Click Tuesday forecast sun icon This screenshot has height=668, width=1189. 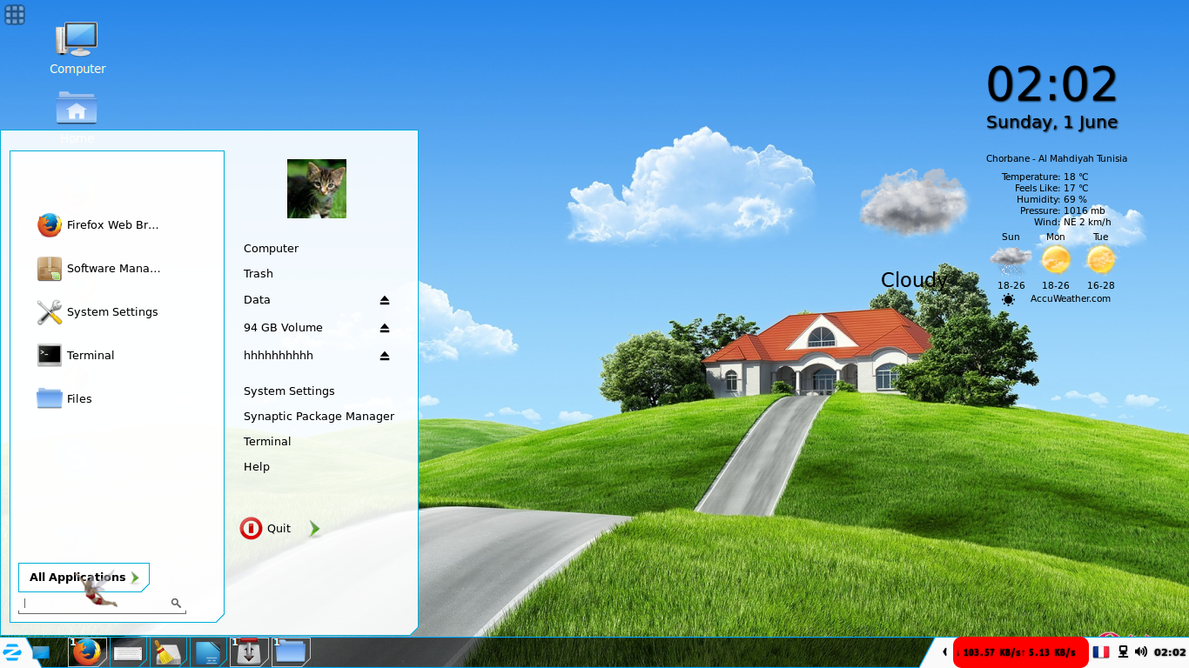(x=1100, y=260)
